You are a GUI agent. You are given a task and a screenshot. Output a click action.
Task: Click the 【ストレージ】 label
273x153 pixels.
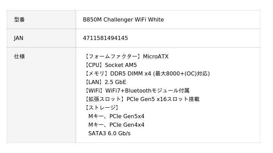click(x=102, y=108)
